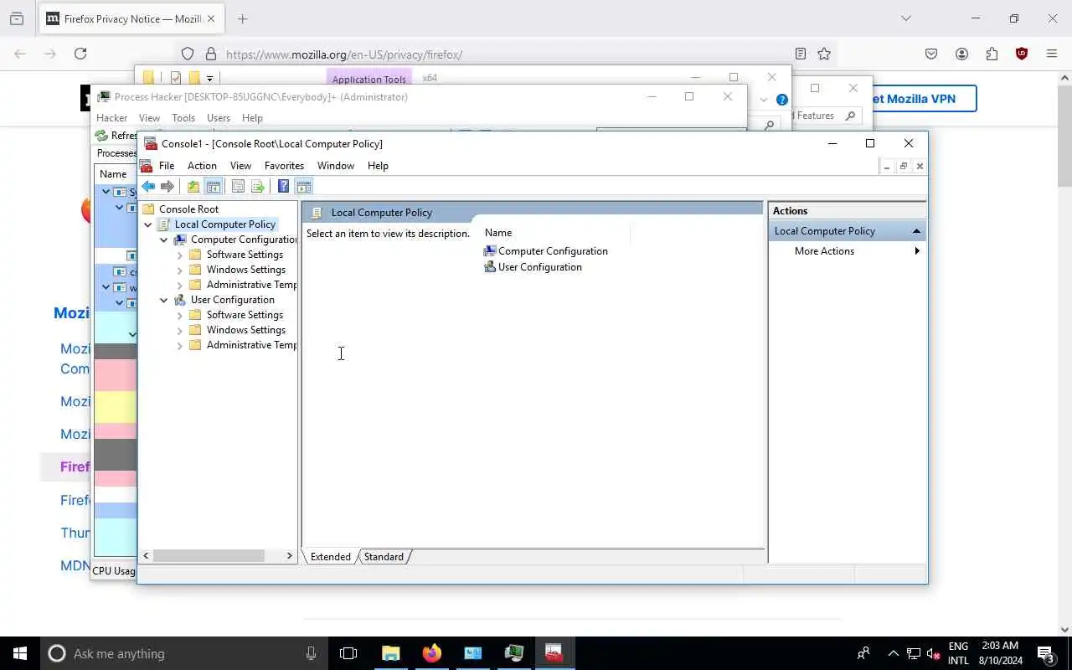Open the Firefox account icon
This screenshot has width=1072, height=670.
click(961, 54)
